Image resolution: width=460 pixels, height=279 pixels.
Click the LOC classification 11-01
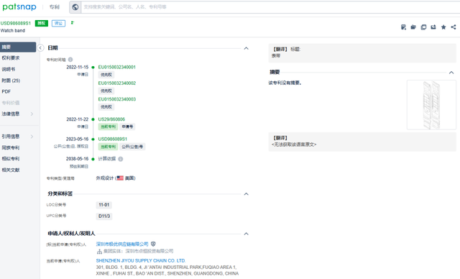(103, 205)
